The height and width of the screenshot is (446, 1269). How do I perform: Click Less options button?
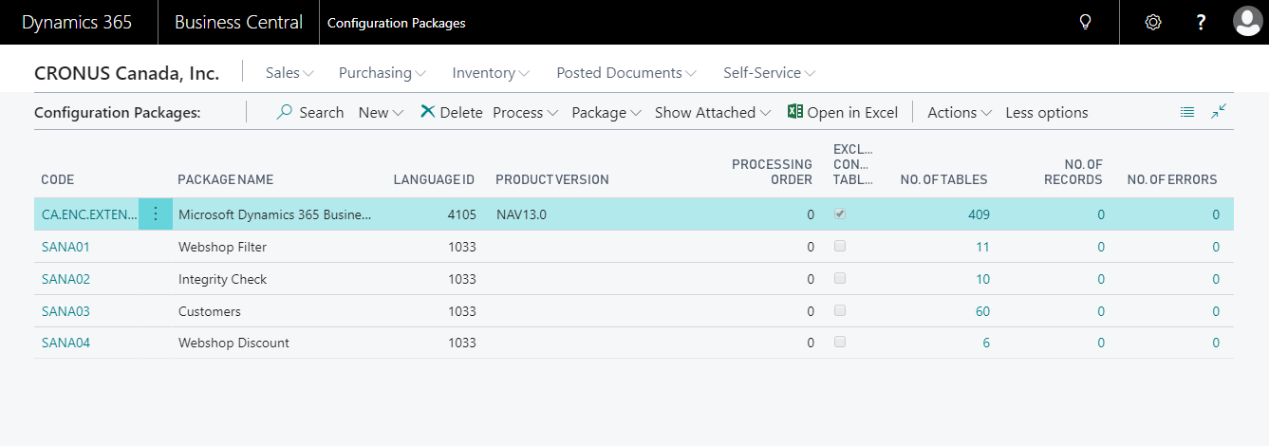pyautogui.click(x=1047, y=112)
